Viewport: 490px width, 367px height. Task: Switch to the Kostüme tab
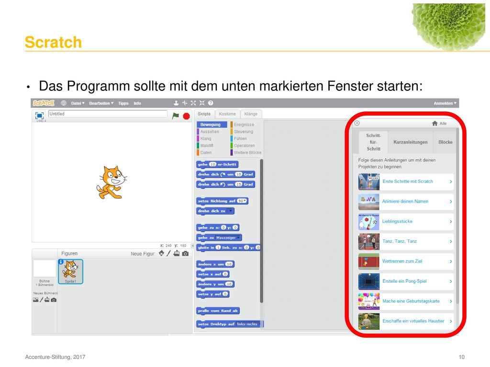tap(227, 114)
